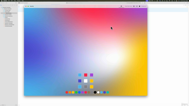
Task: Expand the Preview Content folder
Action: (x=3, y=15)
